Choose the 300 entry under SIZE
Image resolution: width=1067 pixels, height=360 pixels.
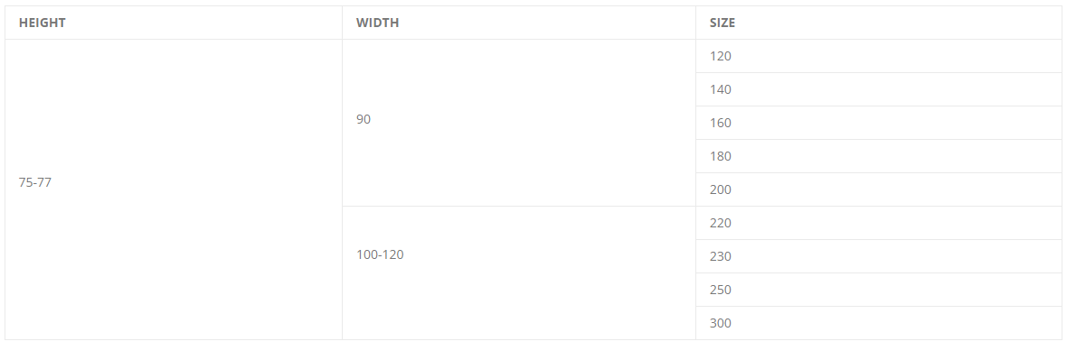point(720,323)
